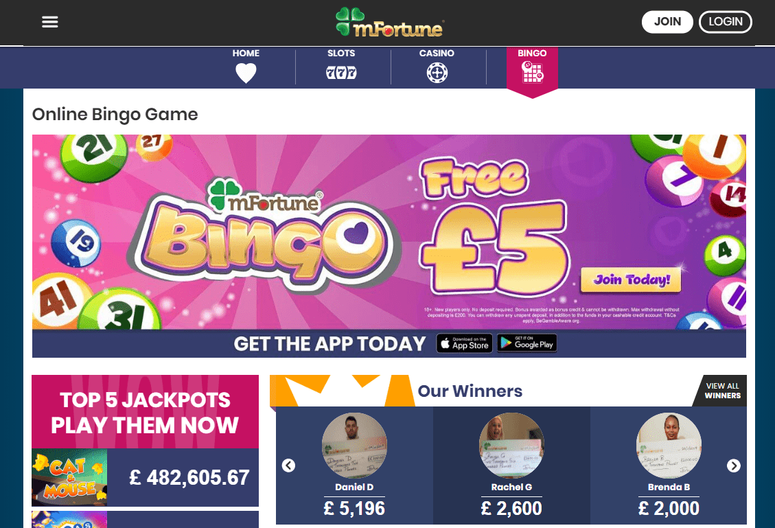Click Join Today! on the banner
Viewport: 775px width, 528px height.
[x=631, y=280]
